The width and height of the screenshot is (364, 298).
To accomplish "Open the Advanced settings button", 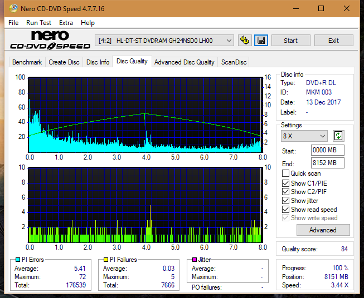I will [x=323, y=230].
